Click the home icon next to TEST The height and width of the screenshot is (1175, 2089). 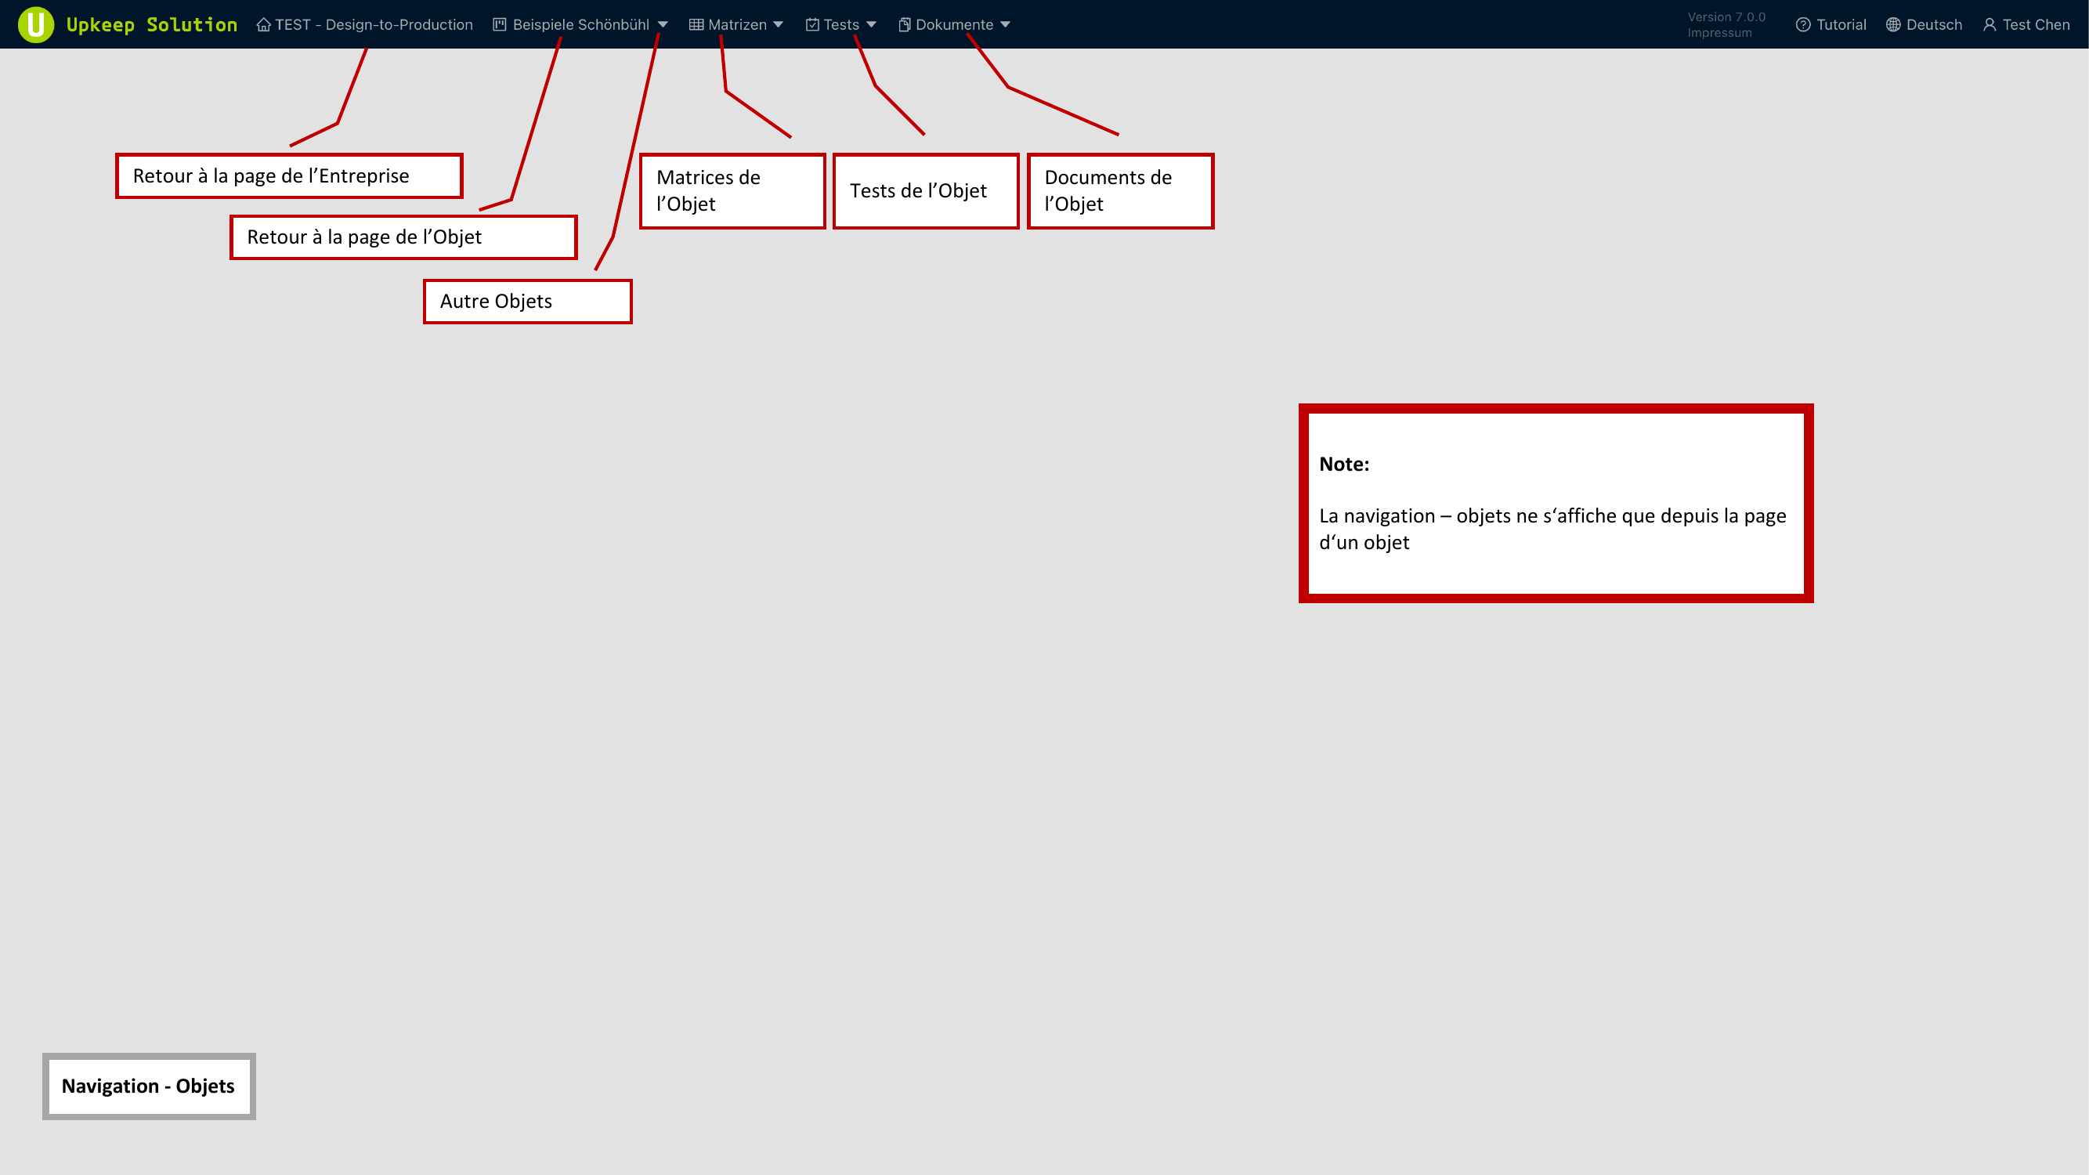coord(263,24)
